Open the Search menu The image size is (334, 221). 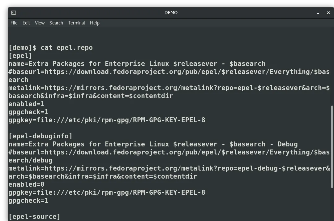(56, 23)
